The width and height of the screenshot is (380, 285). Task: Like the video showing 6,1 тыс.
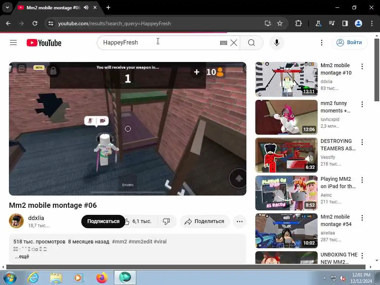(x=140, y=221)
